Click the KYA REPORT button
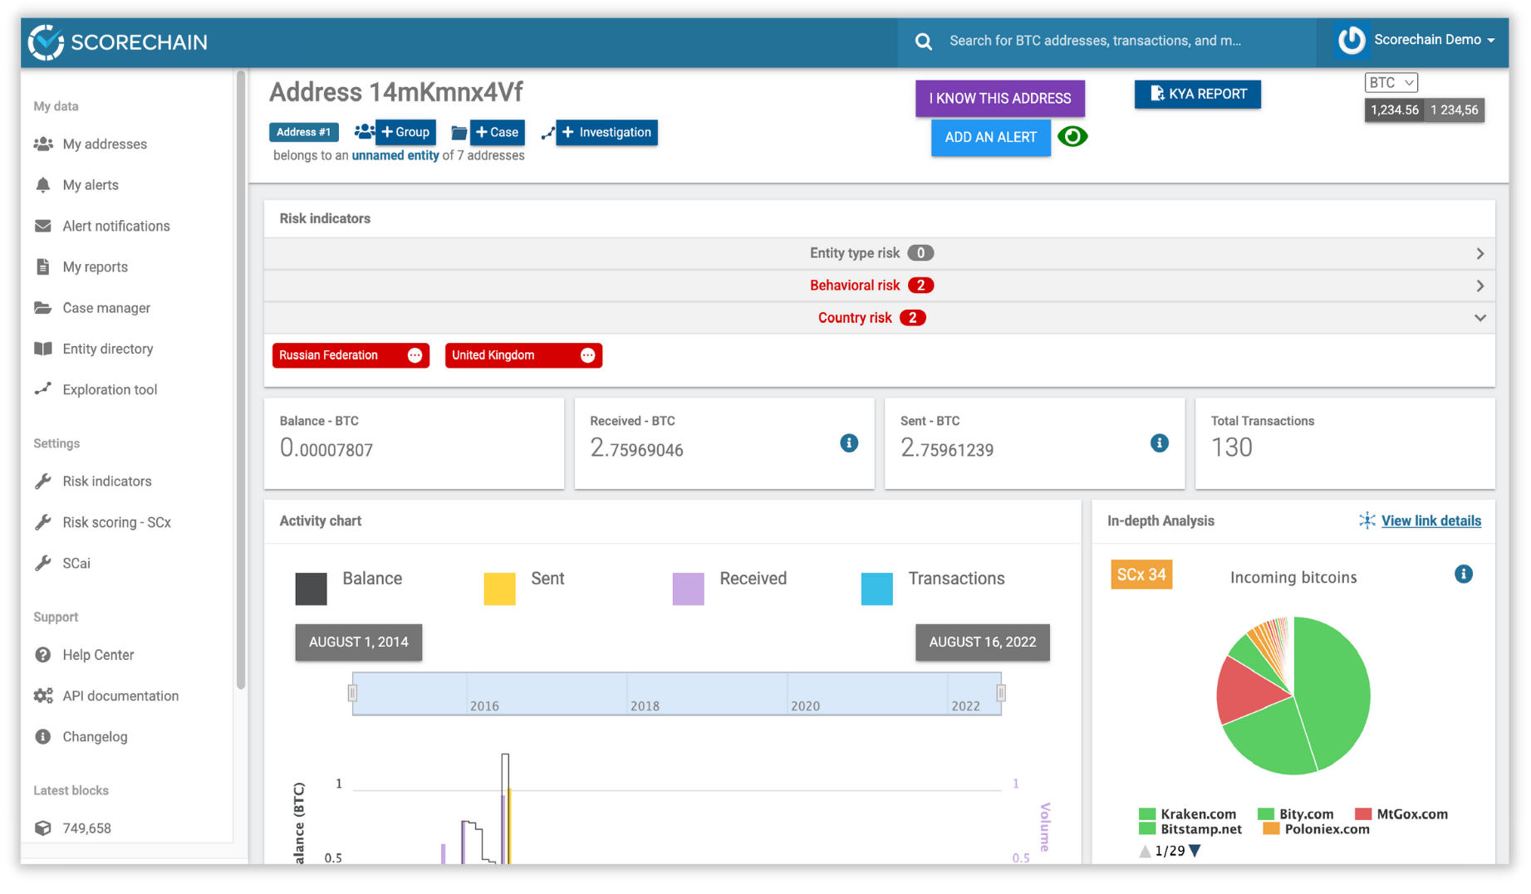Screen dimensions: 1531x894 coord(1197,94)
